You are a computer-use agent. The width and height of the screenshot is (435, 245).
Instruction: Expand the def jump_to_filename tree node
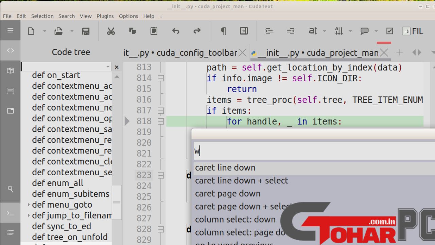29,216
